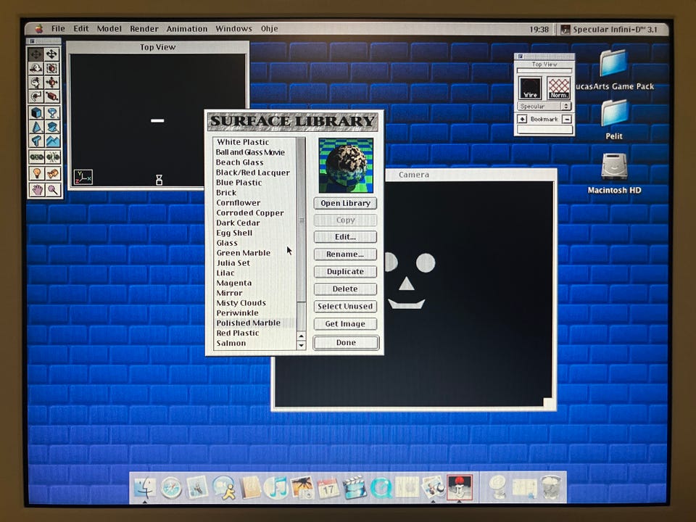This screenshot has height=522, width=696.
Task: Expand the Specular popup in view palette
Action: pyautogui.click(x=544, y=106)
